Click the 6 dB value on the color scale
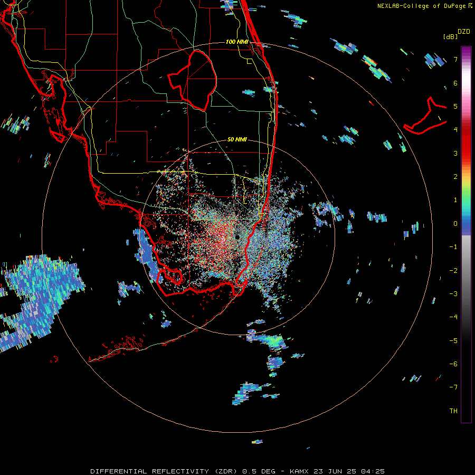This screenshot has height=475, width=475. pyautogui.click(x=455, y=83)
